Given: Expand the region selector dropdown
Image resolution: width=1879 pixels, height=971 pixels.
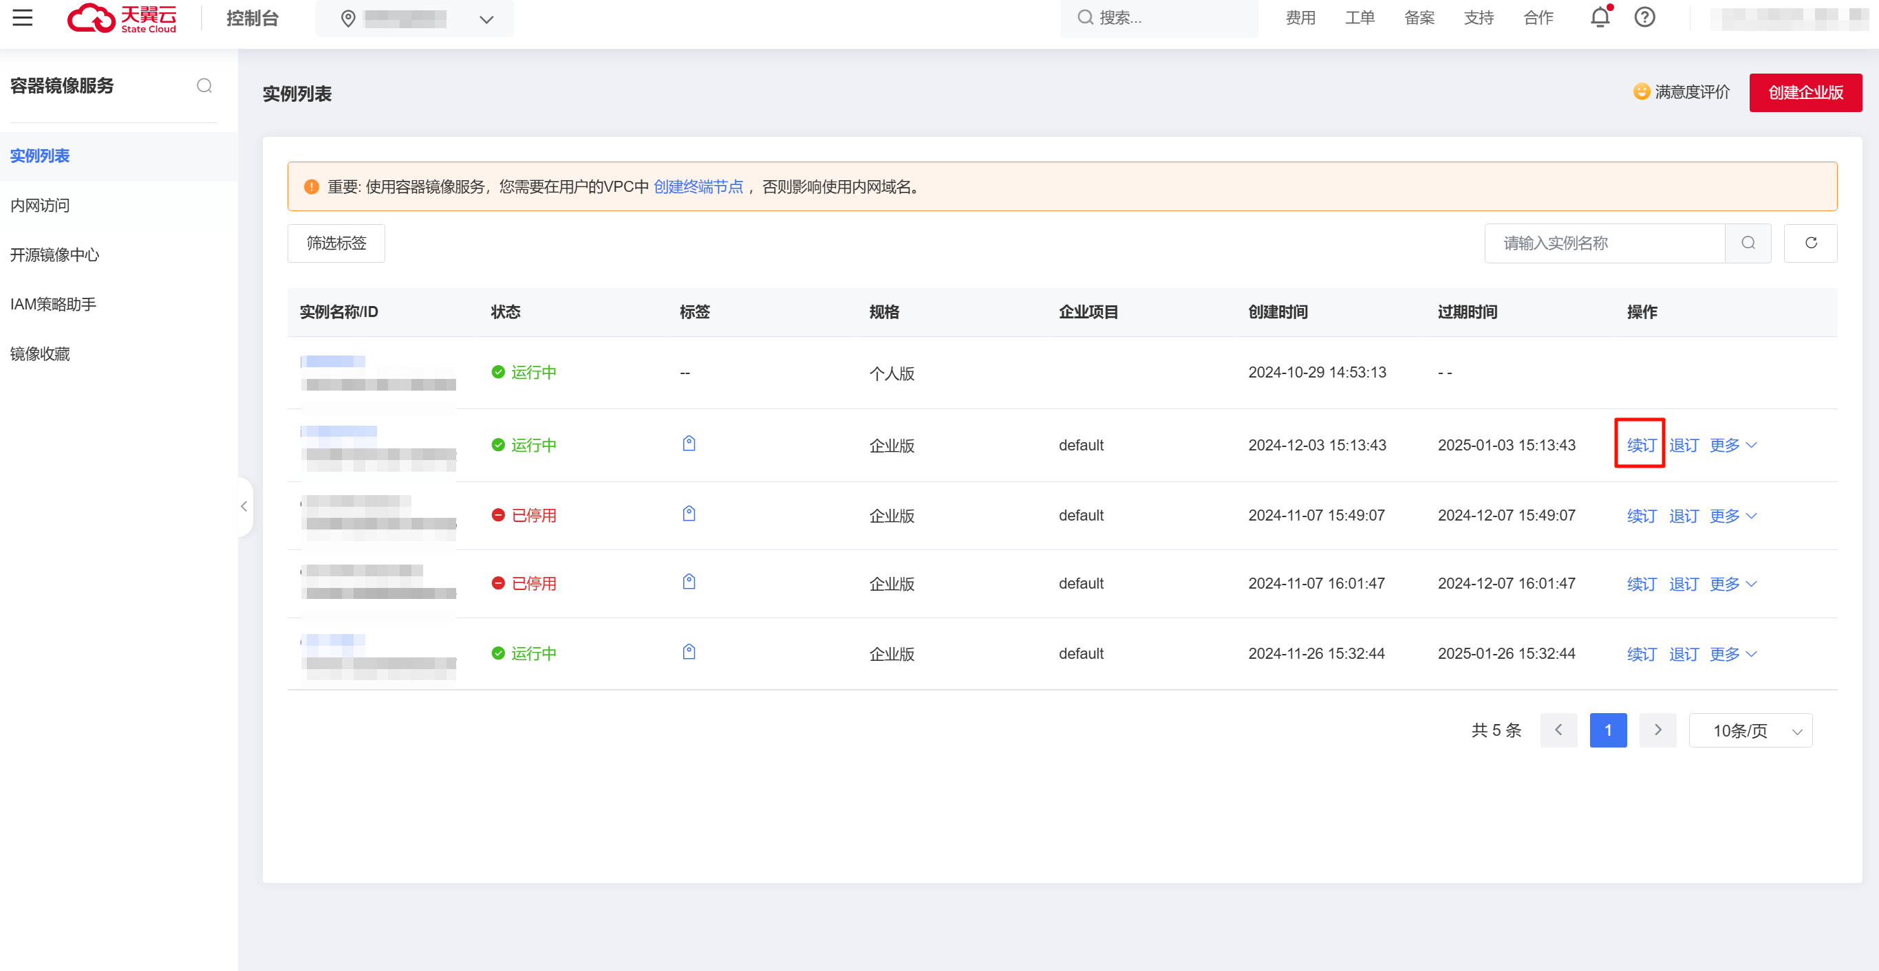Looking at the screenshot, I should (x=486, y=20).
